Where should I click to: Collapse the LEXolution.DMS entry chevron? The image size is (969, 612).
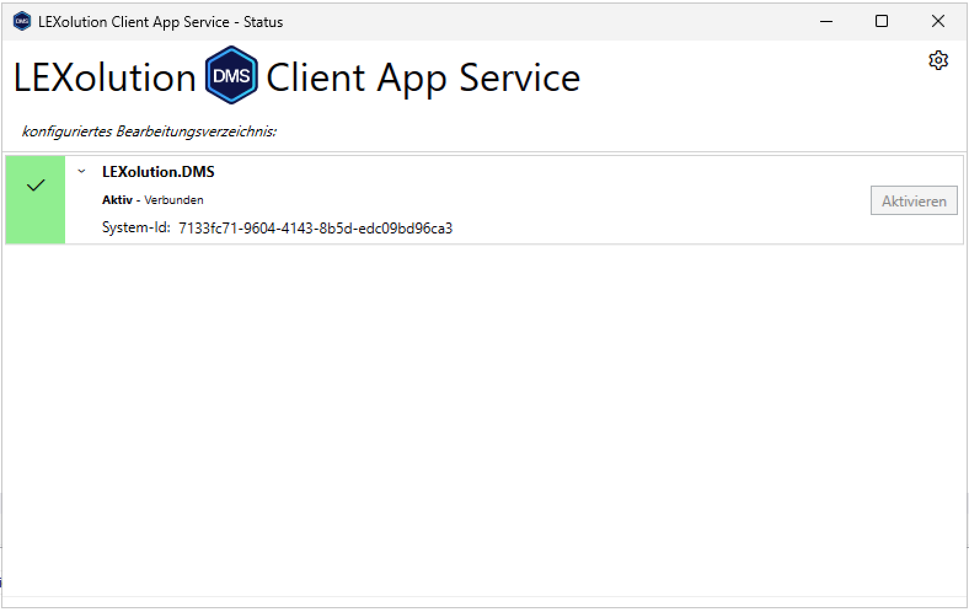point(81,172)
